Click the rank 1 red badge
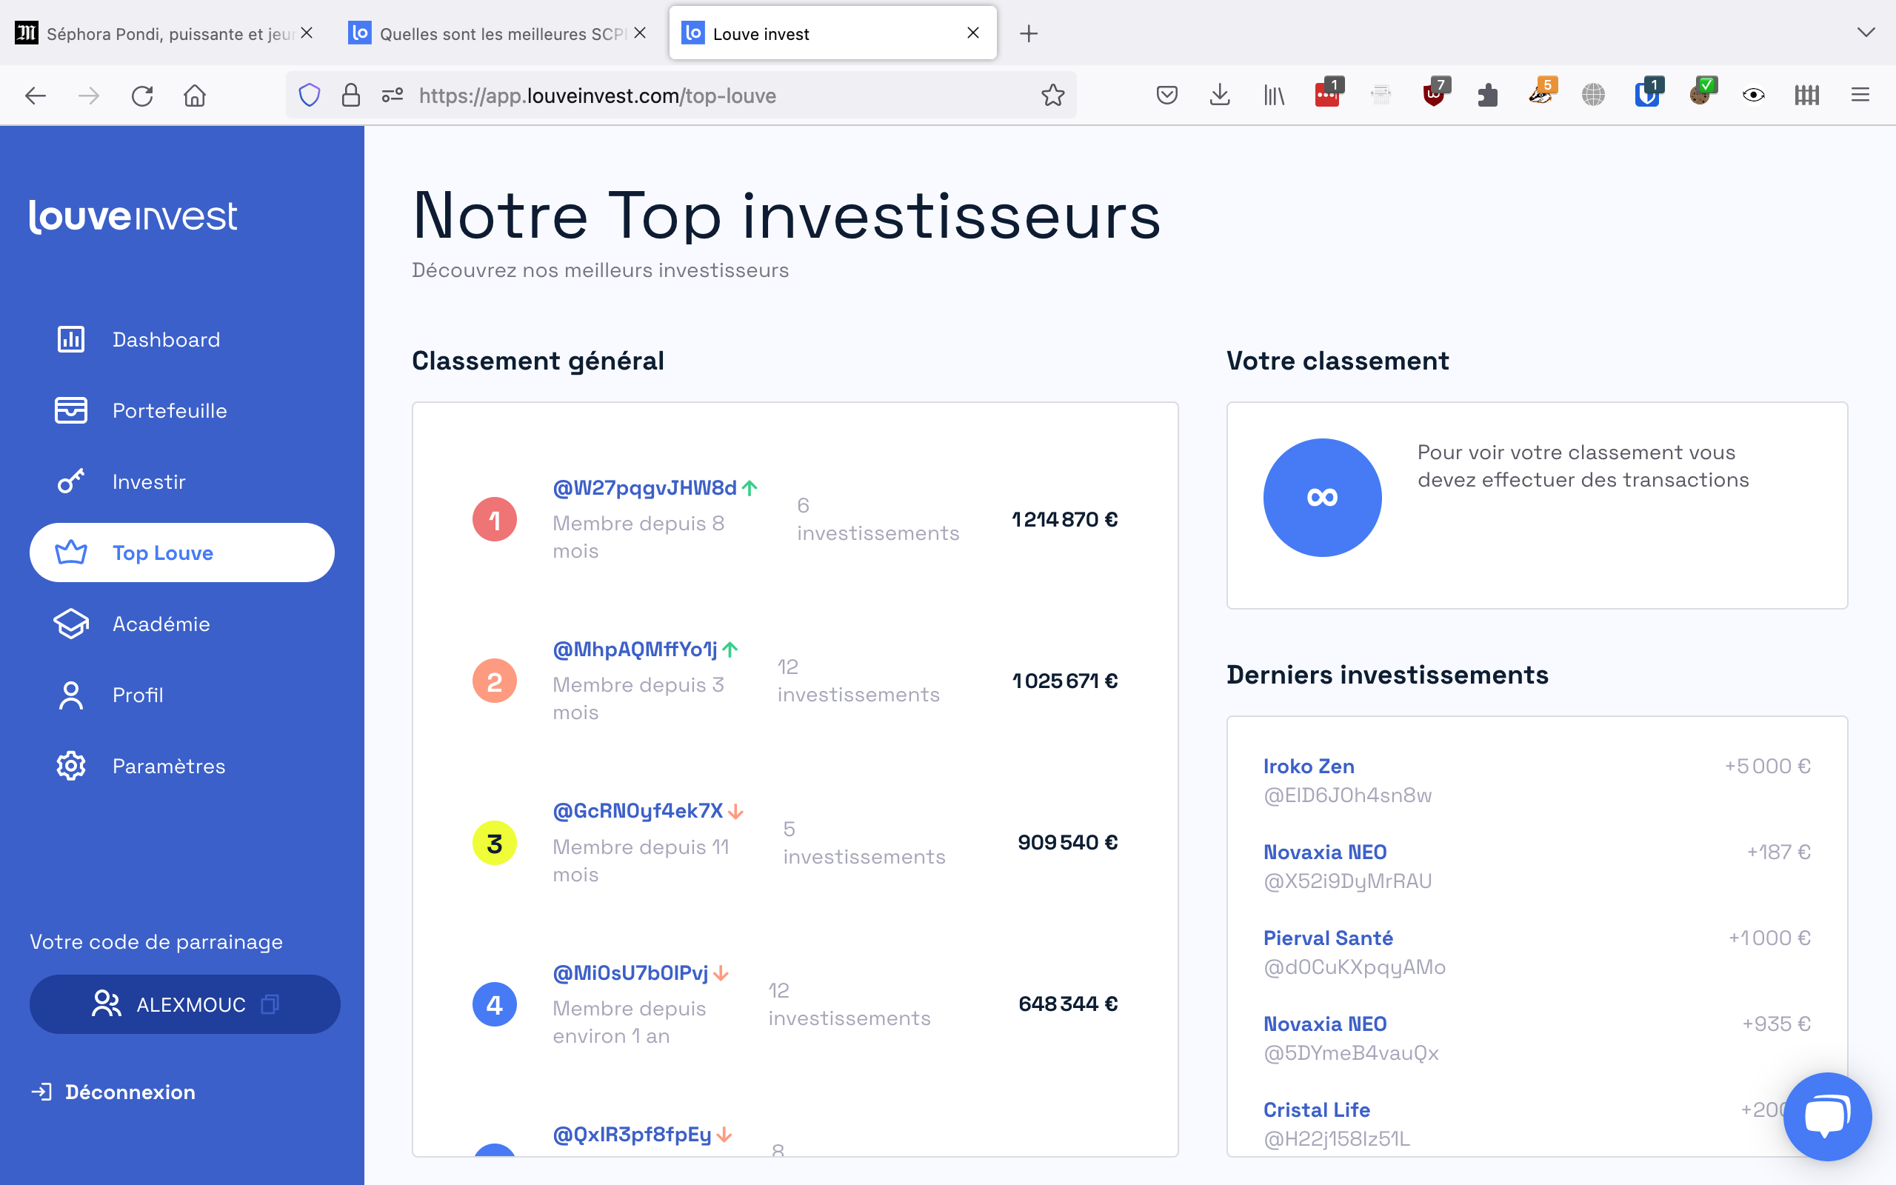 495,519
